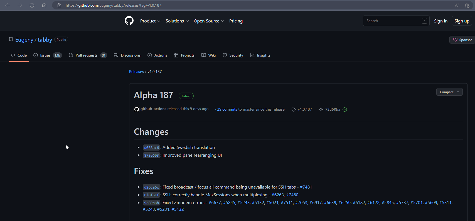
Task: Go to the Releases breadcrumb link
Action: [136, 72]
